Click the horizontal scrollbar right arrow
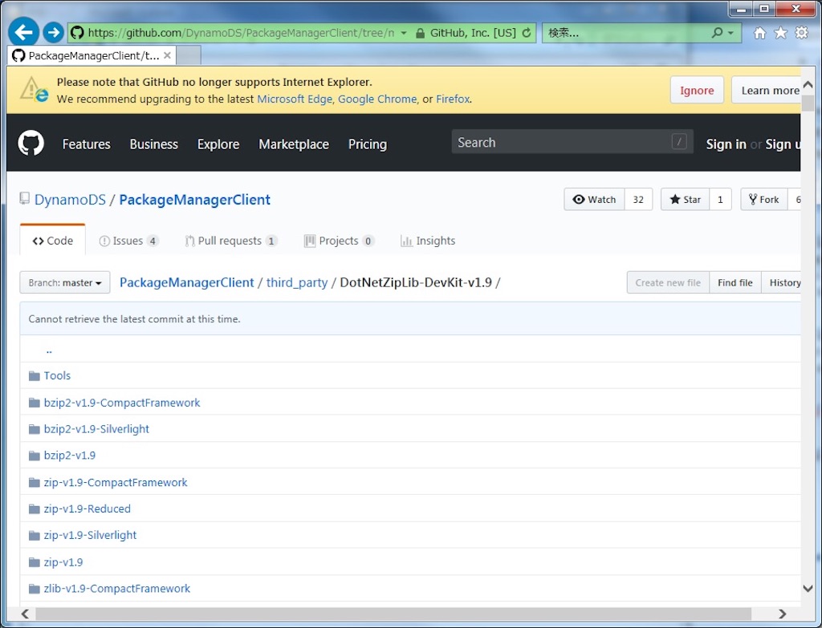822x628 pixels. click(783, 614)
